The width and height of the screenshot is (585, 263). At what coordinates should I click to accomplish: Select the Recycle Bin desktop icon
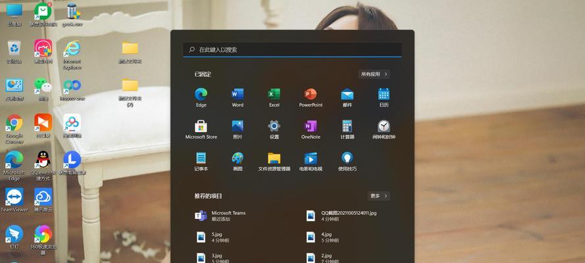tap(14, 52)
